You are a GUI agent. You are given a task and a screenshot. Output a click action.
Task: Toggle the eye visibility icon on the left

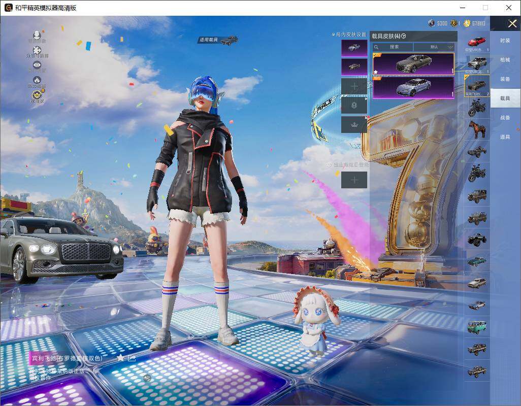37,65
